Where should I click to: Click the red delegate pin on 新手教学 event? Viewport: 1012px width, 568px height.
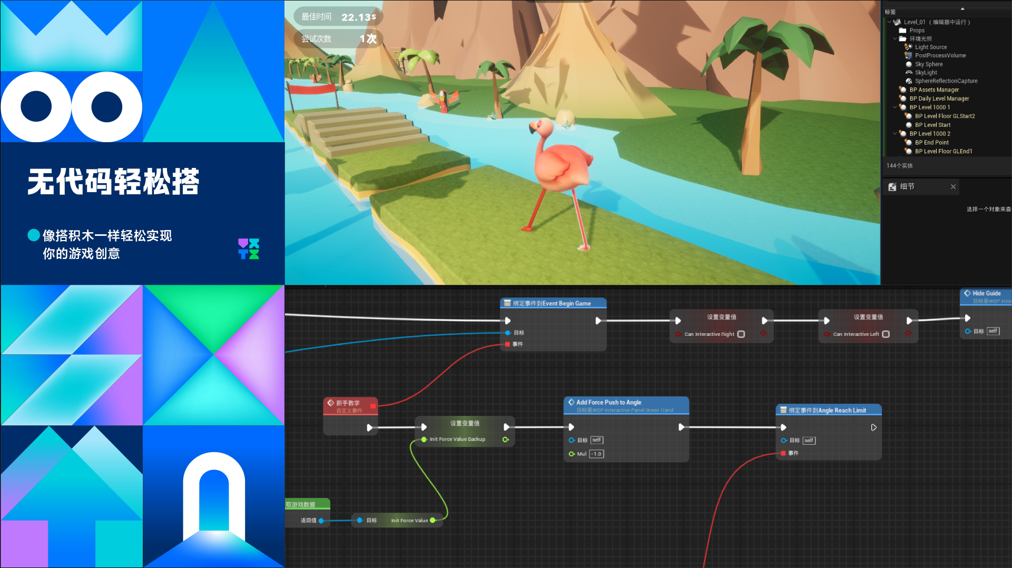click(x=373, y=406)
